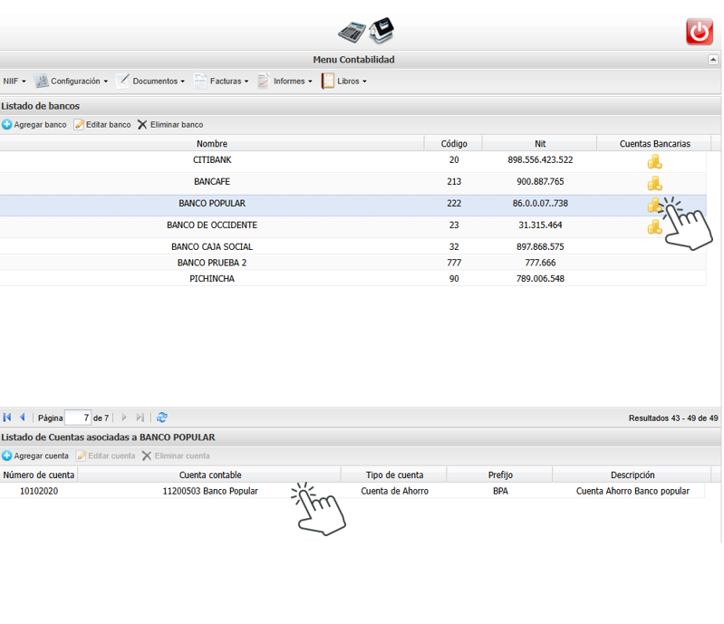Select the BANCO CAJA SOCIAL row

coord(352,246)
